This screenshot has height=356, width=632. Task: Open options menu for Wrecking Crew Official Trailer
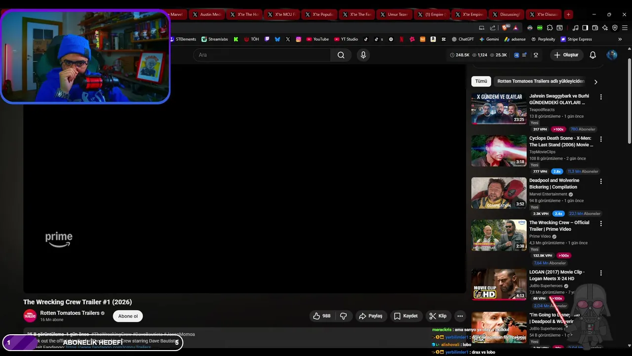pos(601,223)
